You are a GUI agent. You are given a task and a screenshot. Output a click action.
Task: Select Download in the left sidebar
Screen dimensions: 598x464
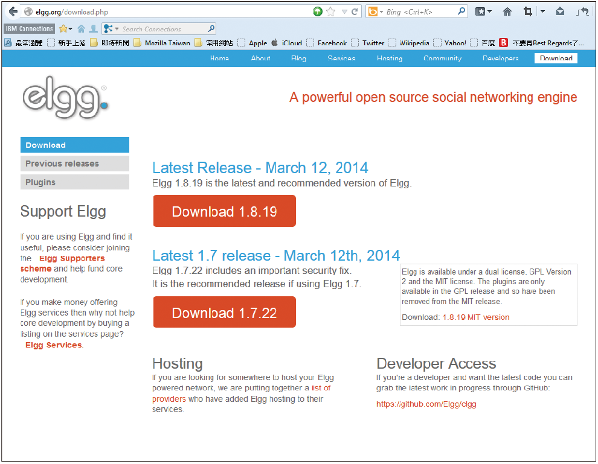75,145
